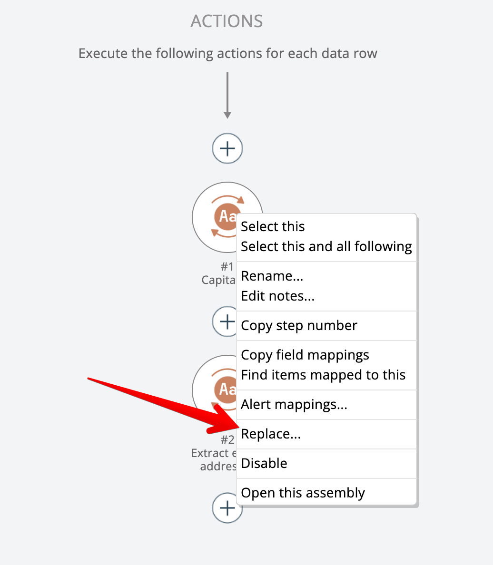Click the "ACTIONS" section heading

(227, 21)
